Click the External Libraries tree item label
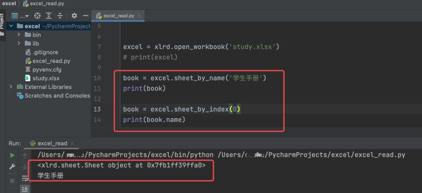422x193 pixels. (x=48, y=87)
